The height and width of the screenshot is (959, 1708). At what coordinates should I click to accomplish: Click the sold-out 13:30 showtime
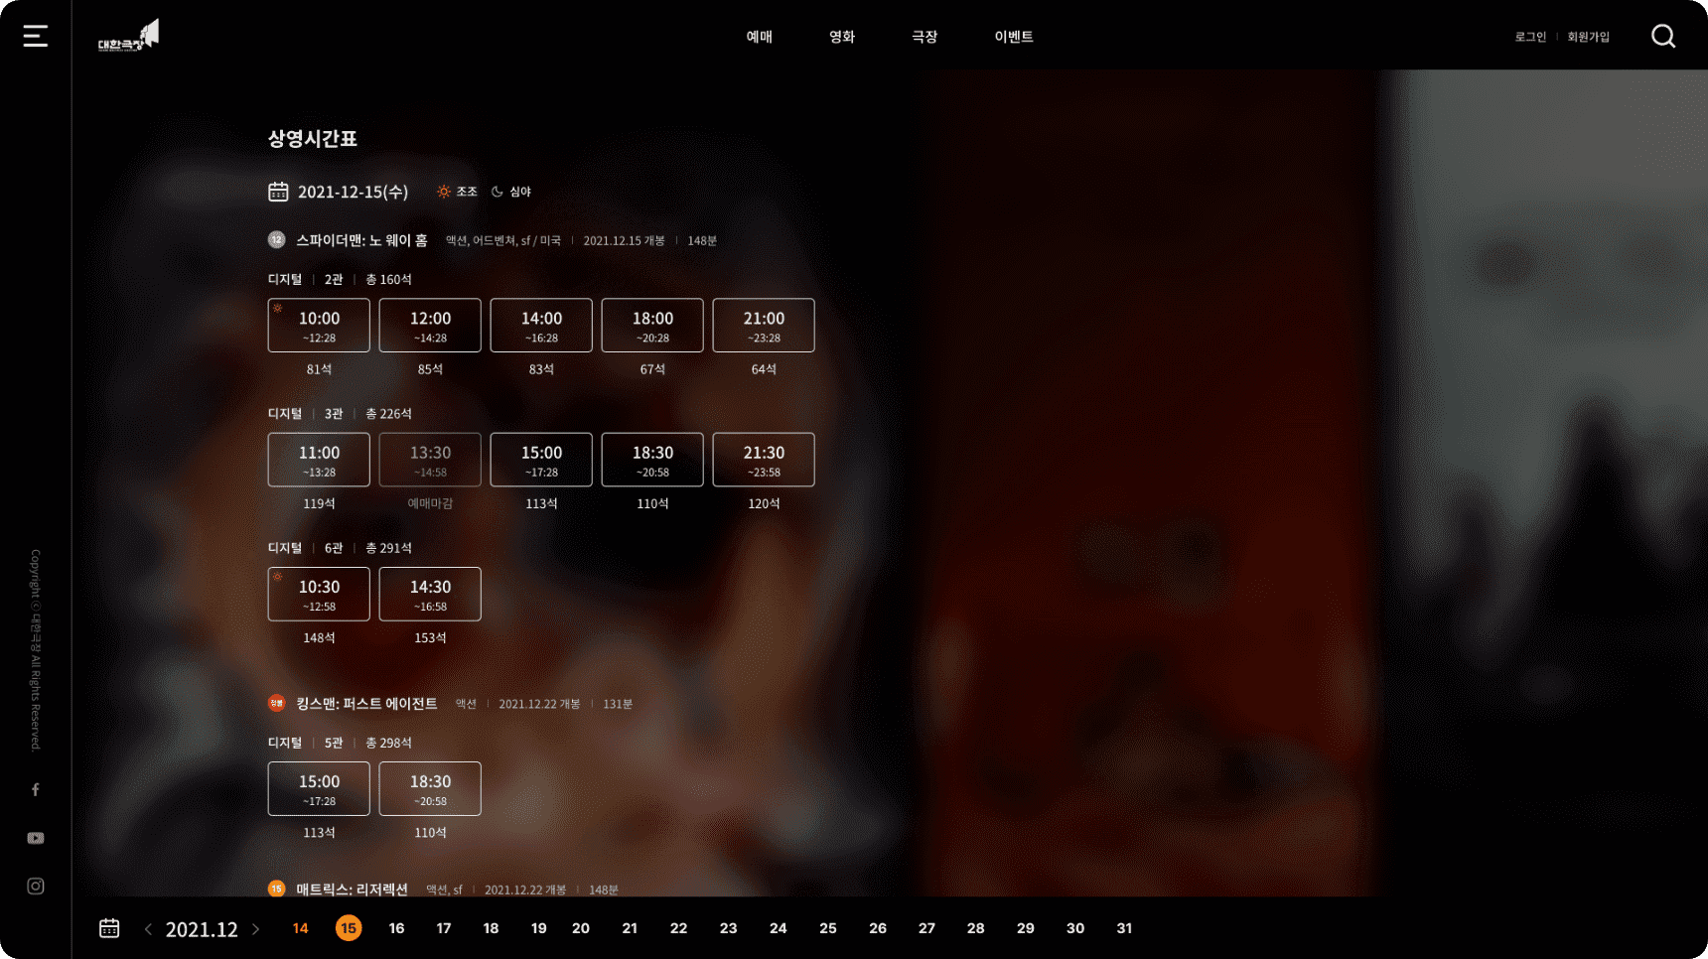point(430,460)
